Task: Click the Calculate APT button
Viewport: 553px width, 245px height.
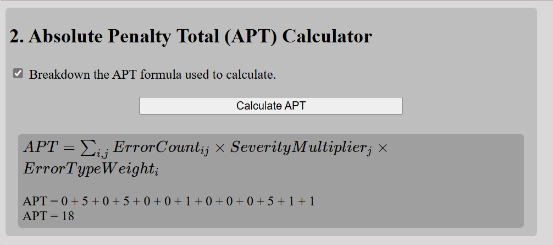Action: point(270,106)
